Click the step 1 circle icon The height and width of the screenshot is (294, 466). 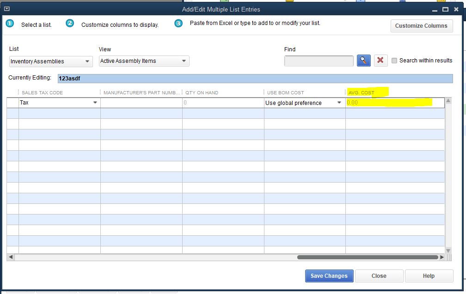pyautogui.click(x=10, y=24)
